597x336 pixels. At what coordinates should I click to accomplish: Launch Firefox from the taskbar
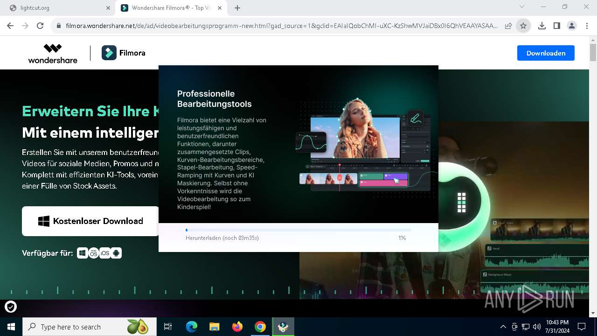pos(237,327)
